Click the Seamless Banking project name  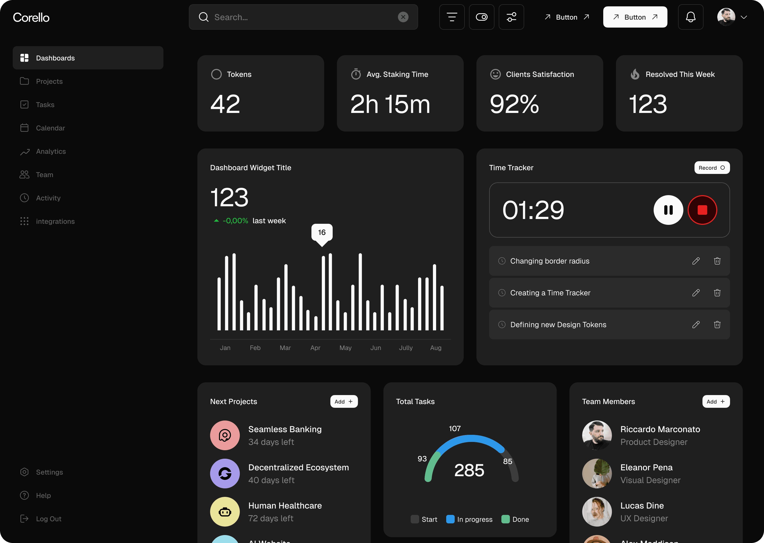click(x=285, y=429)
